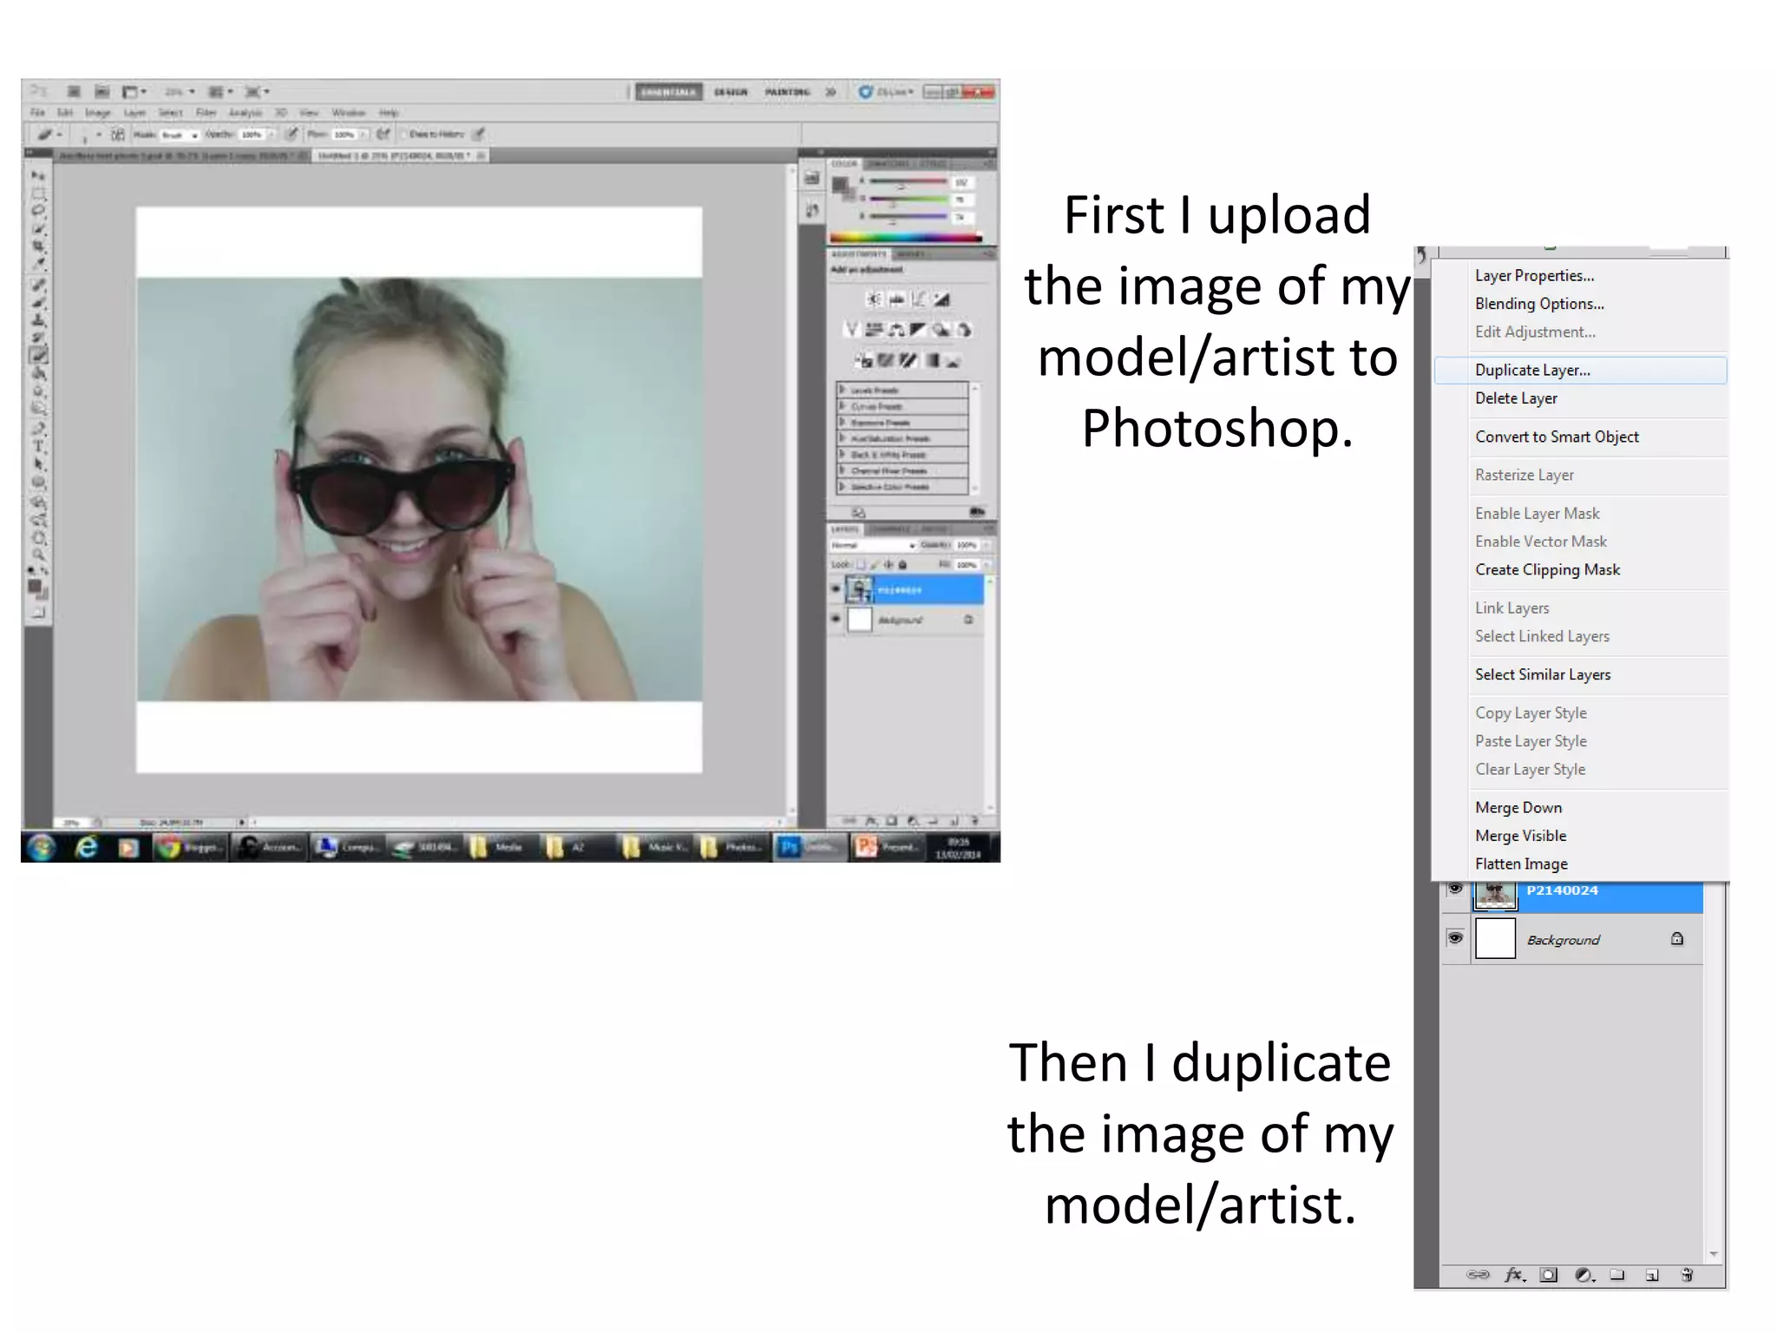Click the delete layer trash icon
Viewport: 1777px width, 1333px height.
[x=1687, y=1274]
